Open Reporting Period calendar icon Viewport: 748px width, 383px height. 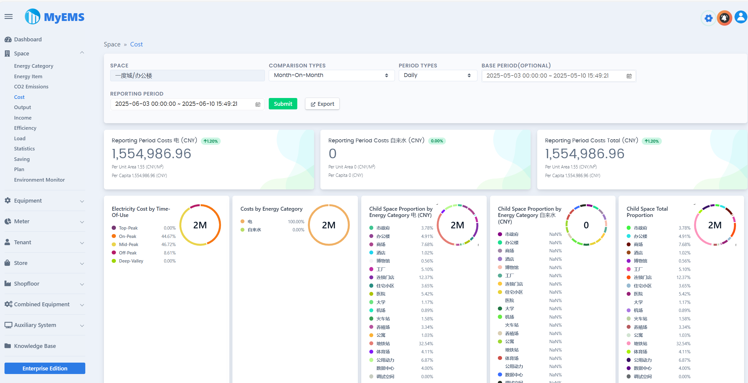click(258, 104)
